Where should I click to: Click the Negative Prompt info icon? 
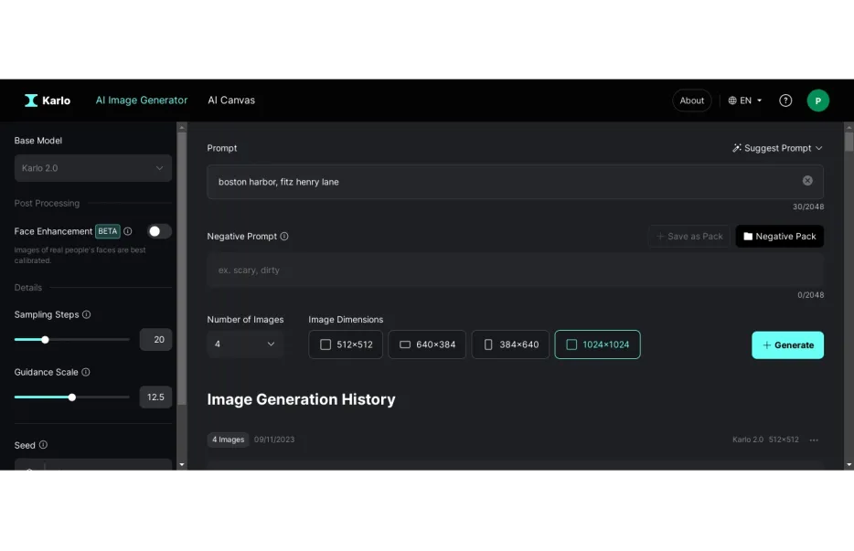point(283,237)
